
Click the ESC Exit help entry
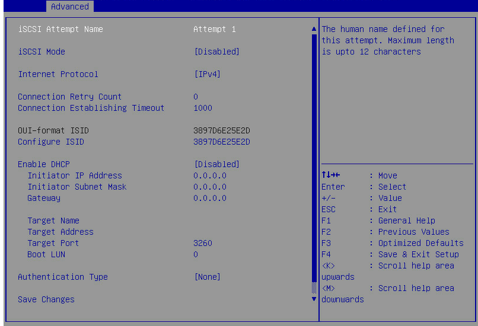(359, 210)
